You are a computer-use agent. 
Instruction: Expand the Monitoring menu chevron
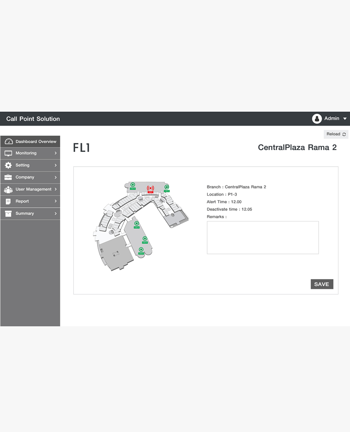[x=56, y=153]
